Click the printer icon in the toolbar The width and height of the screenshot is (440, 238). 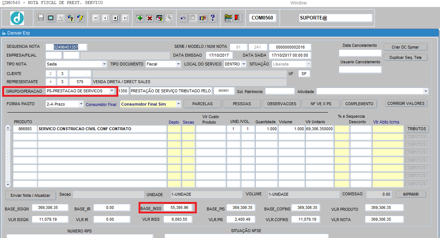[x=60, y=18]
